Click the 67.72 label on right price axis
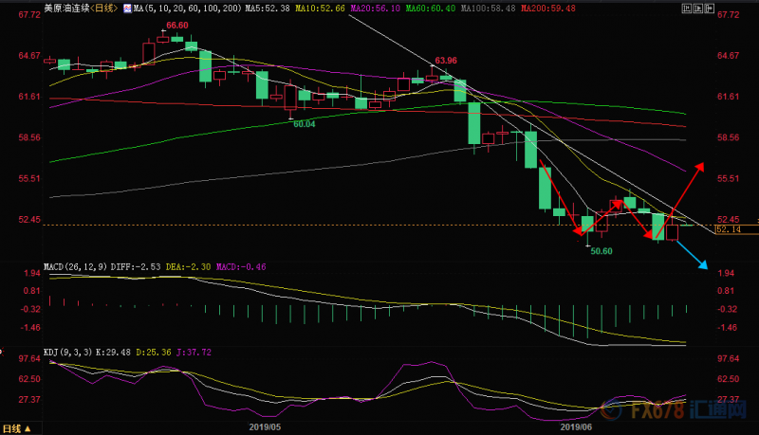759x435 pixels. [728, 15]
